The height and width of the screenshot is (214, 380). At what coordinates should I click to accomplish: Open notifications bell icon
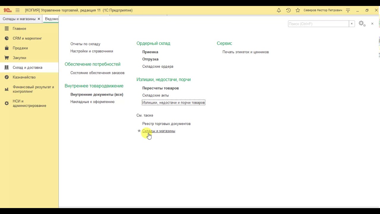coord(279,10)
